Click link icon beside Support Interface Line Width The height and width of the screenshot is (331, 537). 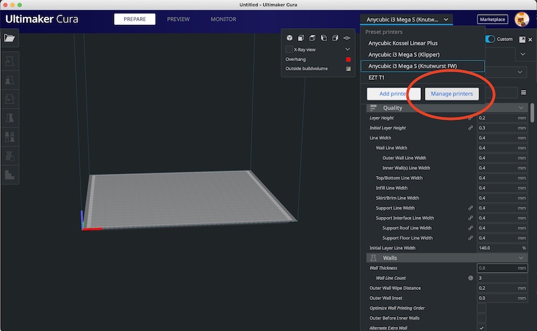471,218
